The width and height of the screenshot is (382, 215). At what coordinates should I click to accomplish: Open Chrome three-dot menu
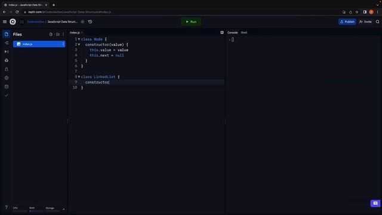378,12
